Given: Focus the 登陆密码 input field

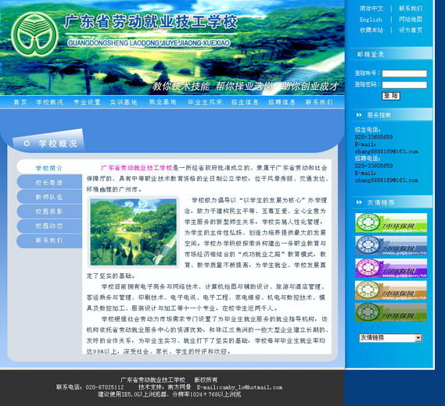Looking at the screenshot, I should (404, 84).
